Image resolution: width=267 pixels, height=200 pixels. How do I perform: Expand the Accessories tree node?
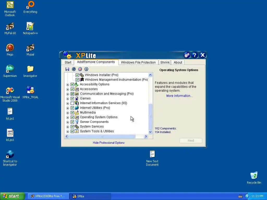point(68,89)
